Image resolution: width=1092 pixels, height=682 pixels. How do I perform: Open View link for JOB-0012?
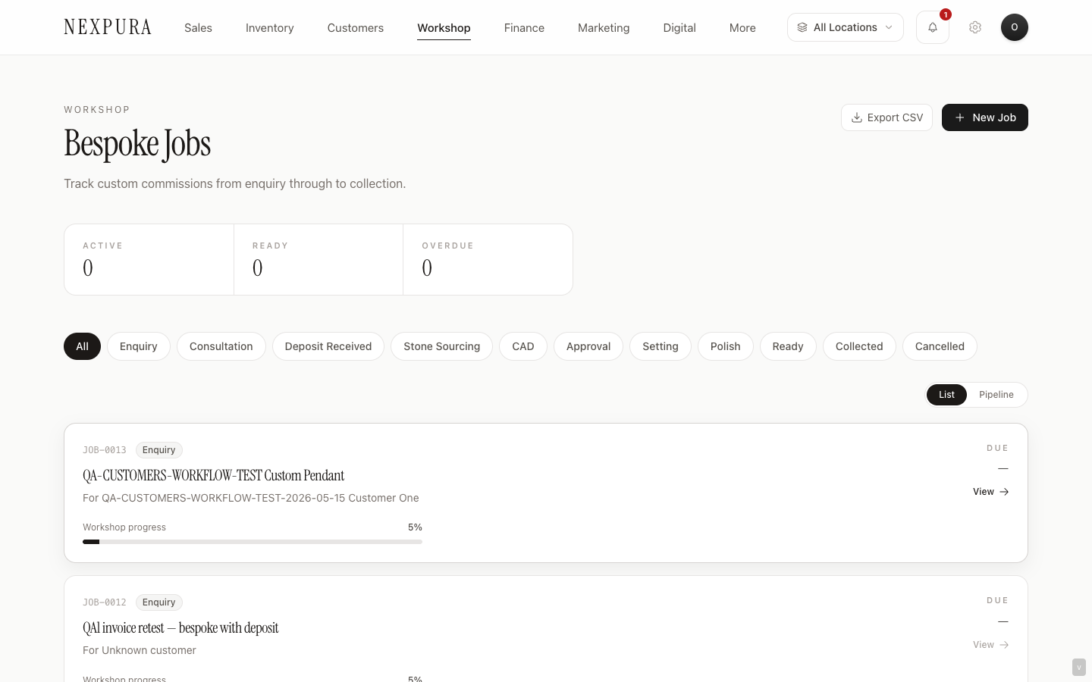coord(990,645)
